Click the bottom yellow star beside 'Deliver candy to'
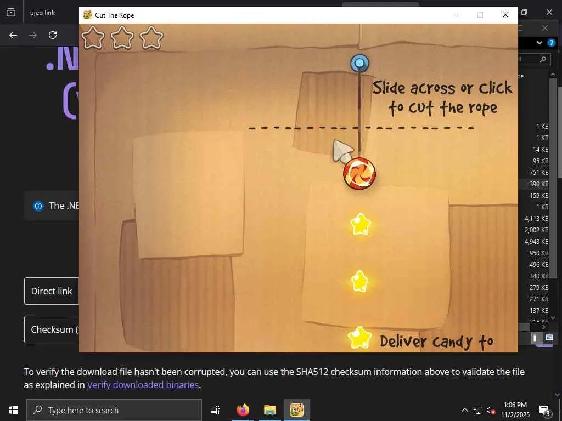Image resolution: width=562 pixels, height=421 pixels. point(359,337)
